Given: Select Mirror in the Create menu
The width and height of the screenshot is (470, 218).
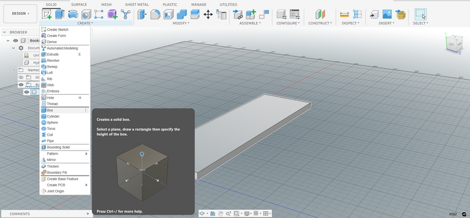Looking at the screenshot, I should click(65, 160).
